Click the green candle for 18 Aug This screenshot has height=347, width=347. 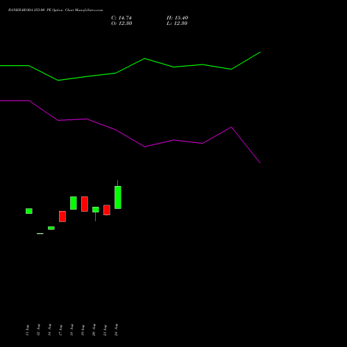point(74,203)
